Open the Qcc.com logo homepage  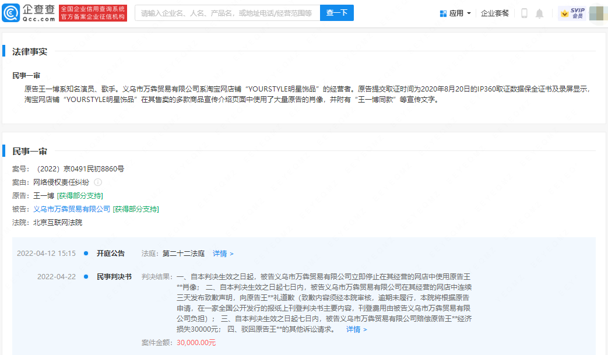pyautogui.click(x=29, y=13)
